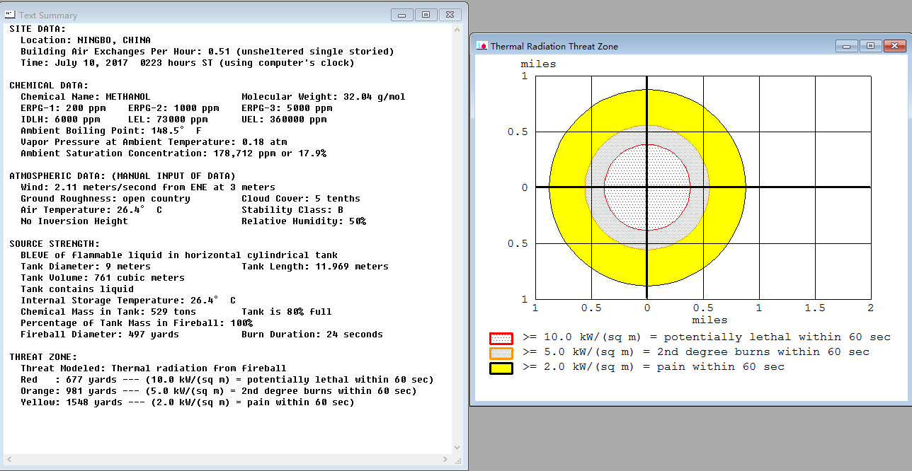Click 'Molecular Weight: 32.04 g/mol' text
Image resolution: width=912 pixels, height=471 pixels.
324,97
